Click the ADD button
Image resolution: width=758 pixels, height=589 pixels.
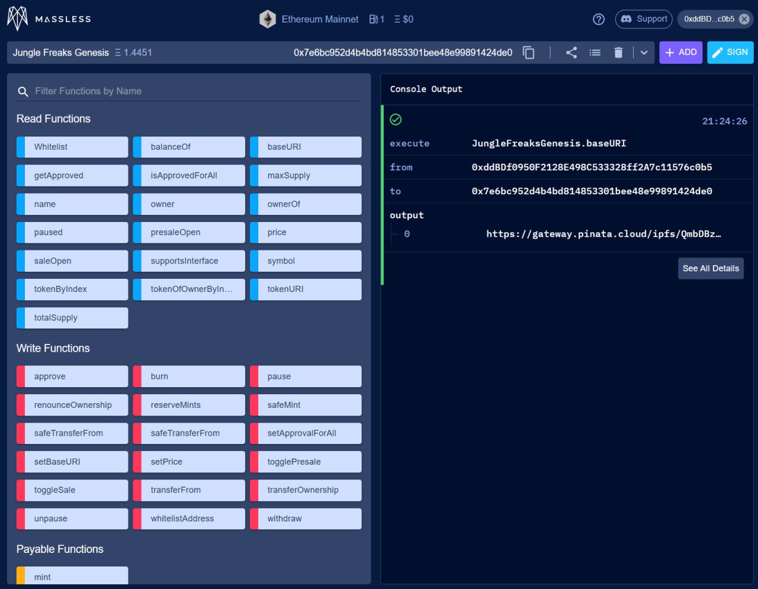(x=681, y=52)
